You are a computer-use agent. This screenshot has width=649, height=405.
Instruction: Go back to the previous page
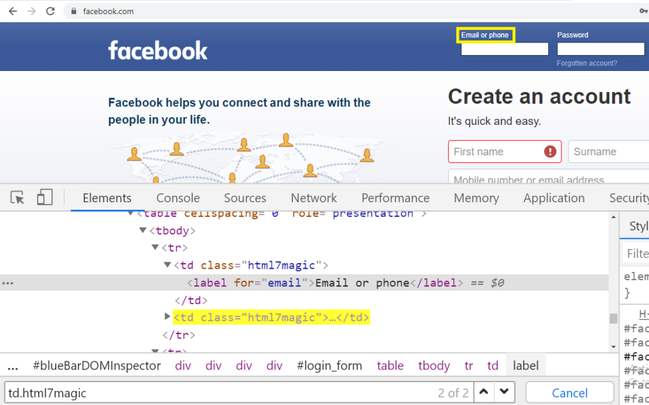tap(13, 11)
